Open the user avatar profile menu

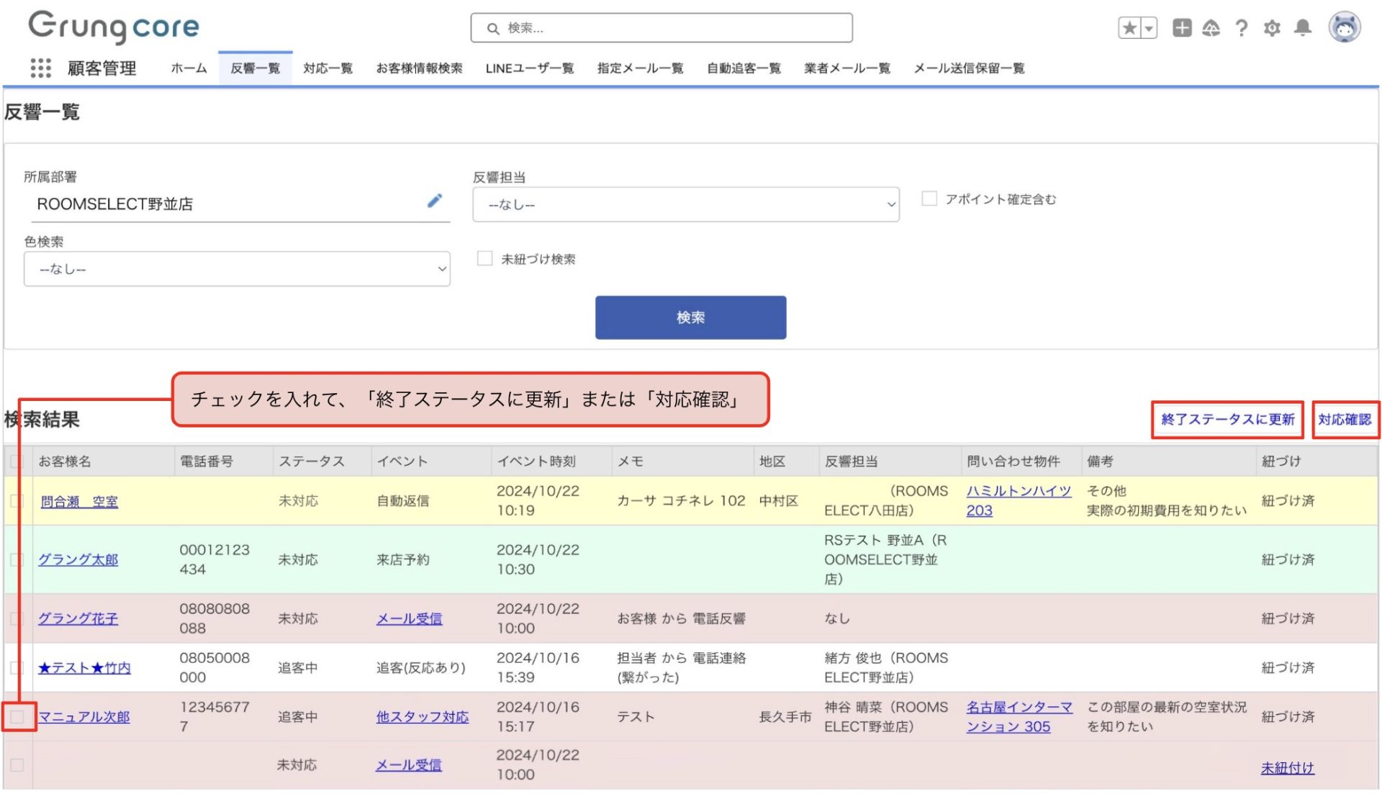click(1344, 28)
